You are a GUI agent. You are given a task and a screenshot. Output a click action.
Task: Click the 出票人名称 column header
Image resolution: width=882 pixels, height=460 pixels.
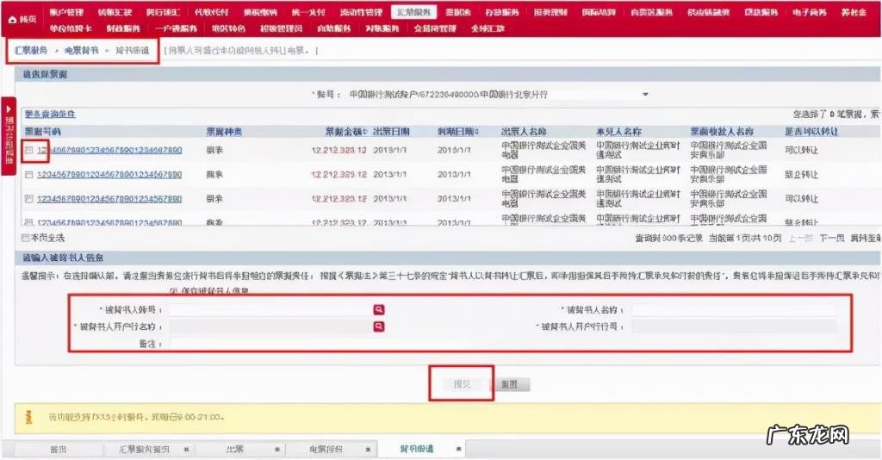pos(524,132)
